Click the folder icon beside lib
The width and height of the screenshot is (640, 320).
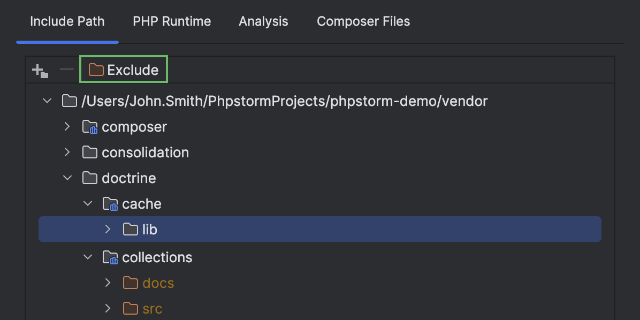[130, 229]
